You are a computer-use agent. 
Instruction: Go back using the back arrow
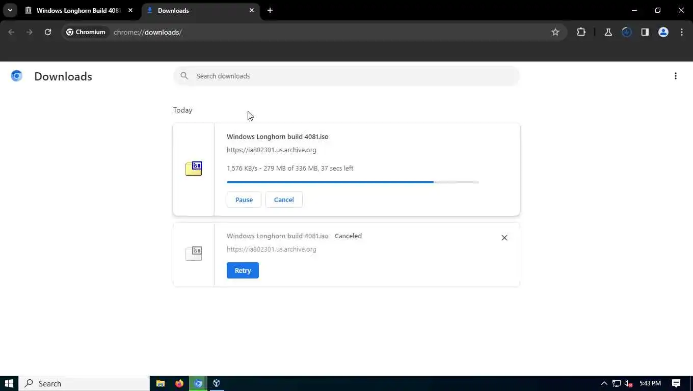pos(11,32)
